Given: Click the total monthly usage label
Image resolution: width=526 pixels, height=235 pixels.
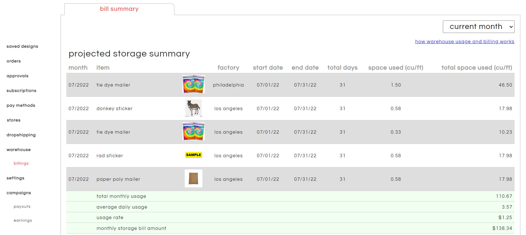Looking at the screenshot, I should [121, 196].
